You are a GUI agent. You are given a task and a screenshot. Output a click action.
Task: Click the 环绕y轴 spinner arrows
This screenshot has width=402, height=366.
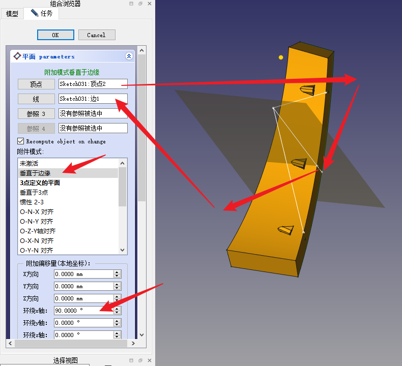point(117,323)
